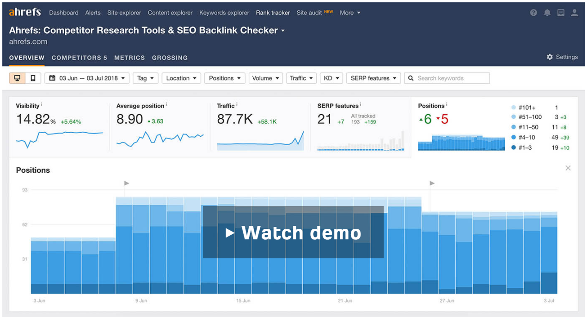Click the #11–50 legend color dot
This screenshot has height=317, width=588.
[x=514, y=127]
